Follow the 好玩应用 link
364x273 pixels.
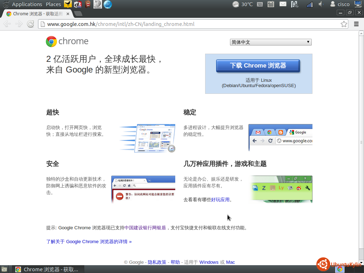(220, 200)
